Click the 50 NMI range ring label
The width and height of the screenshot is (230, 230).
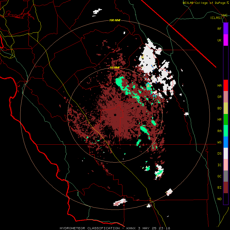[x=115, y=68]
